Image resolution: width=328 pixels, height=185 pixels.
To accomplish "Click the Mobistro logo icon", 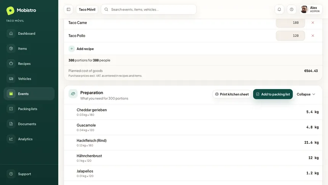I will [10, 10].
